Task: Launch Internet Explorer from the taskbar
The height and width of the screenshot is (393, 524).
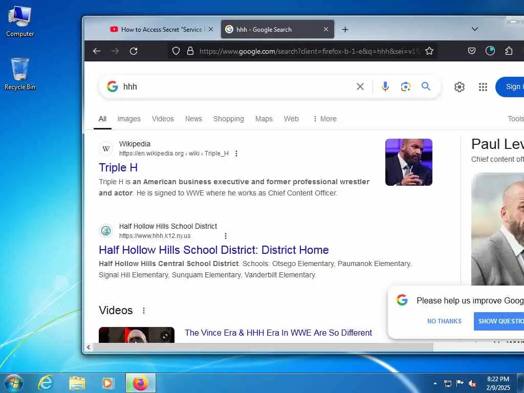Action: pyautogui.click(x=46, y=383)
